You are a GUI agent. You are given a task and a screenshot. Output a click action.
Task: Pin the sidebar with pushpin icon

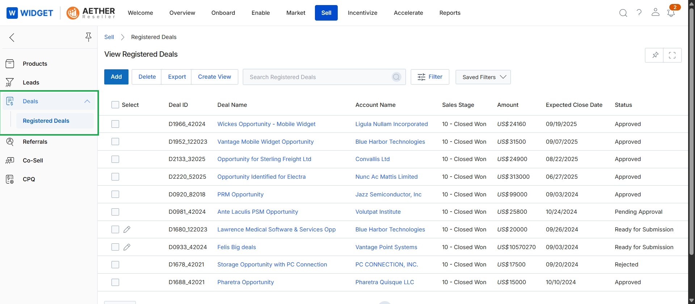tap(88, 37)
